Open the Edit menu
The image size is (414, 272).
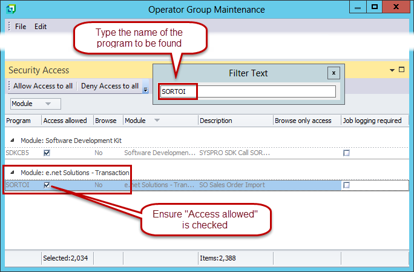(41, 27)
